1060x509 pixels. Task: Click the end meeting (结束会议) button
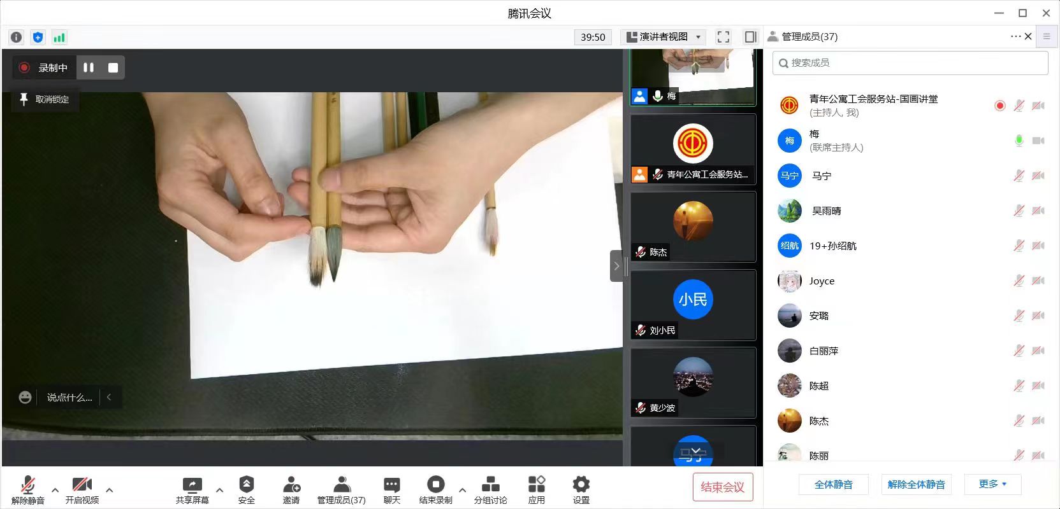pyautogui.click(x=722, y=487)
